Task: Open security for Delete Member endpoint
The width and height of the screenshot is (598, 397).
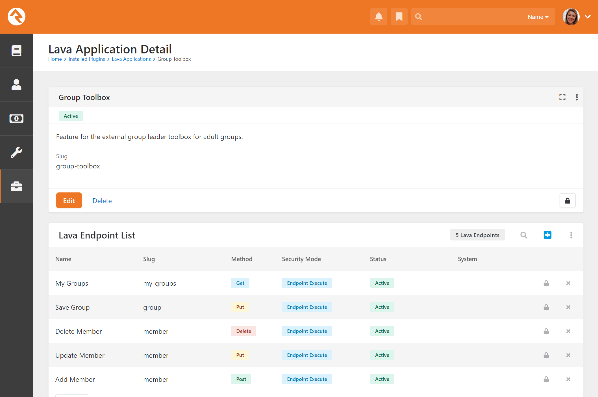Action: click(x=546, y=331)
